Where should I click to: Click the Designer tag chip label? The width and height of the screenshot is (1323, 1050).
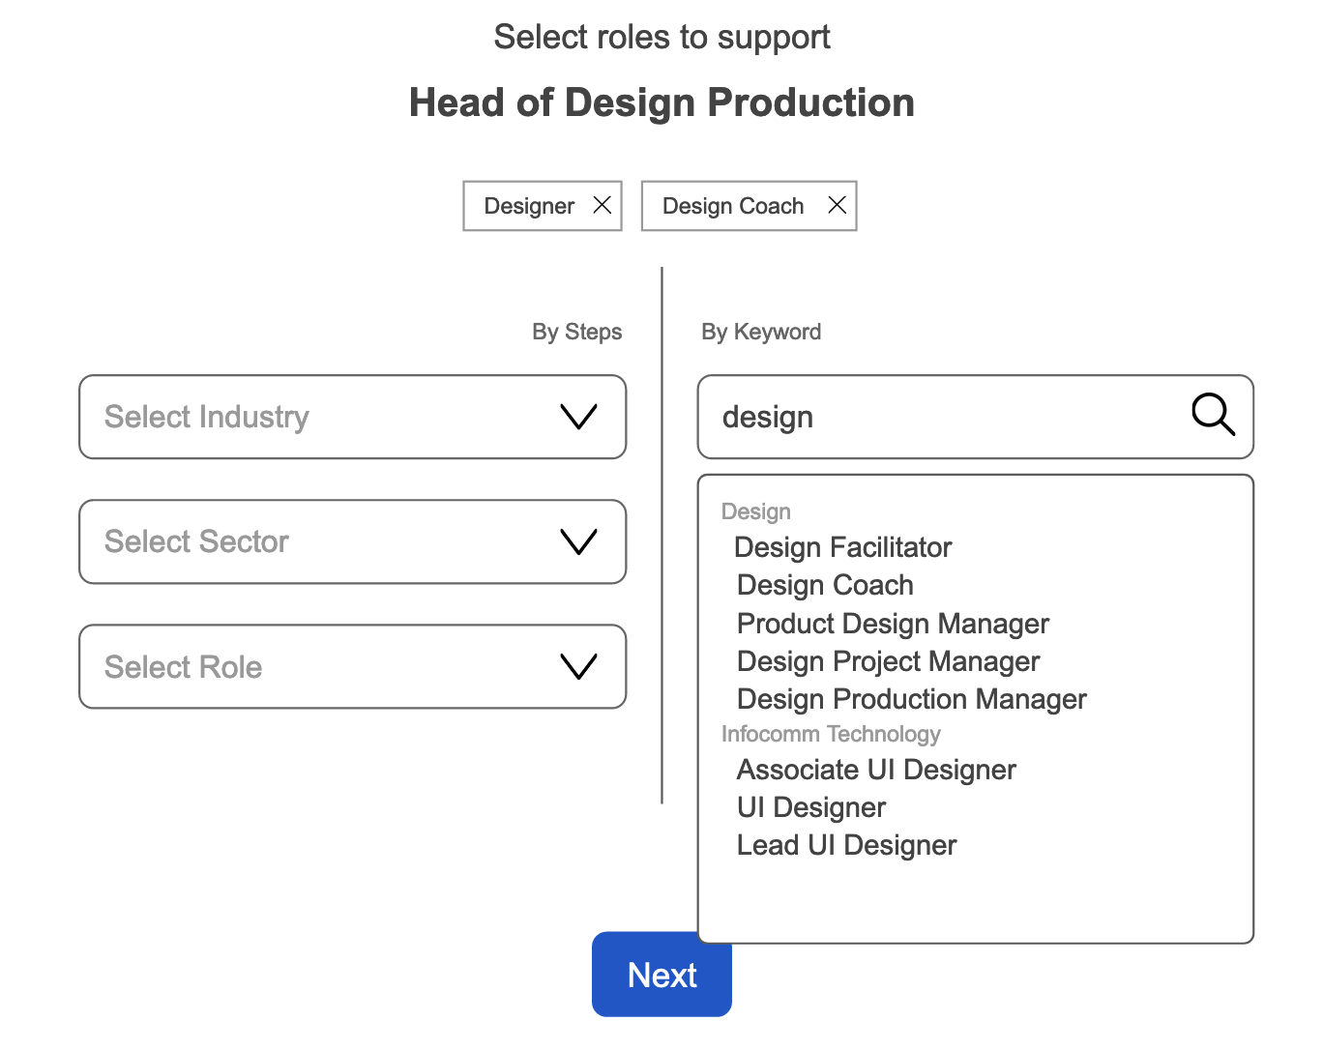[529, 206]
